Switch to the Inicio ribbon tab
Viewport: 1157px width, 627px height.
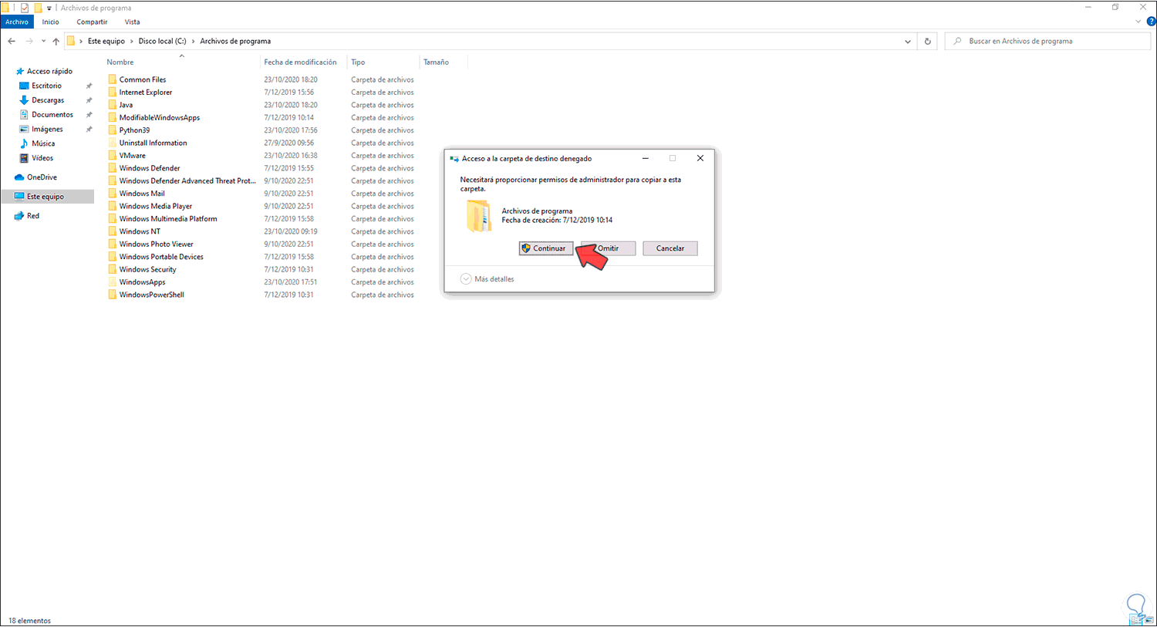click(51, 22)
